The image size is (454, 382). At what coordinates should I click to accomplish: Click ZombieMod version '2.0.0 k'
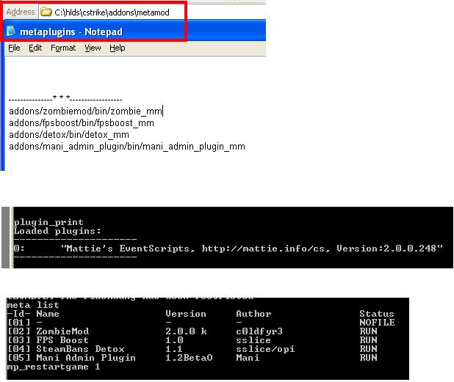coord(186,331)
